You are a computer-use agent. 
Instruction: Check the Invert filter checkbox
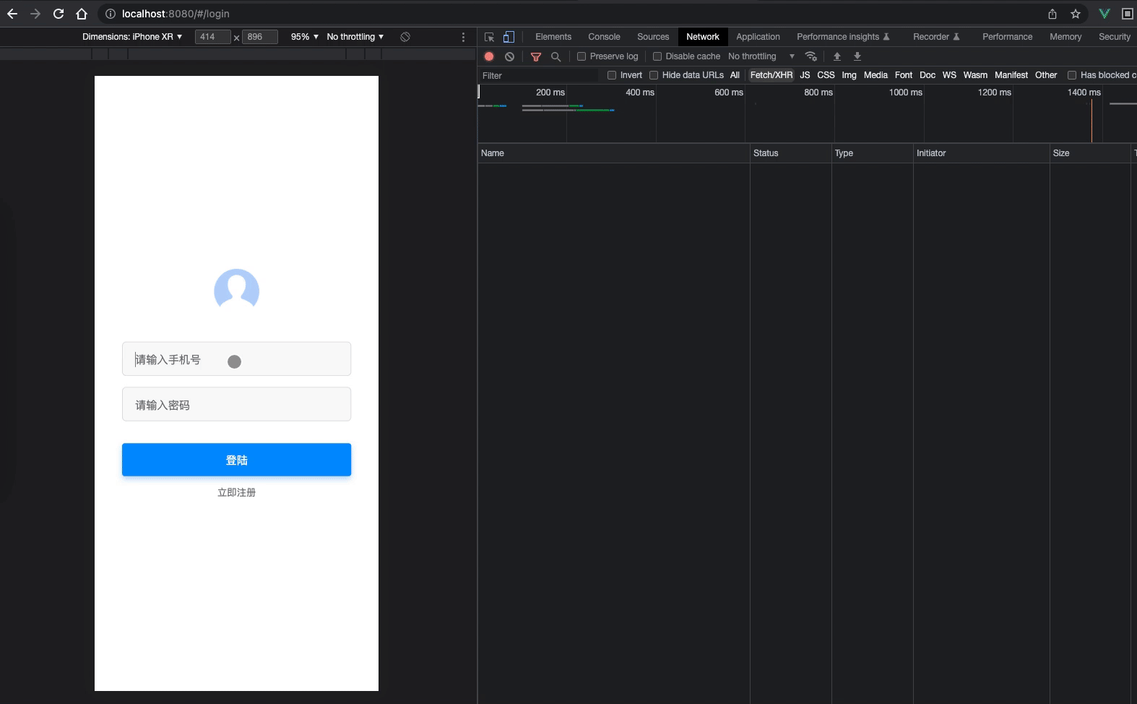612,75
